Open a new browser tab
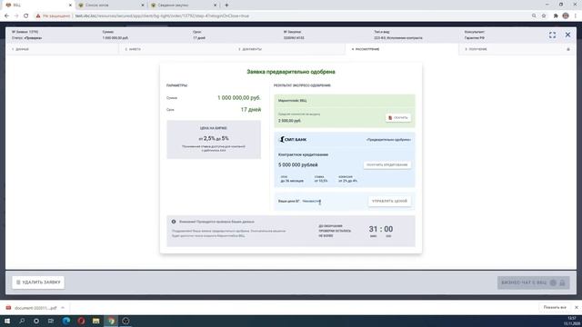 coord(226,5)
